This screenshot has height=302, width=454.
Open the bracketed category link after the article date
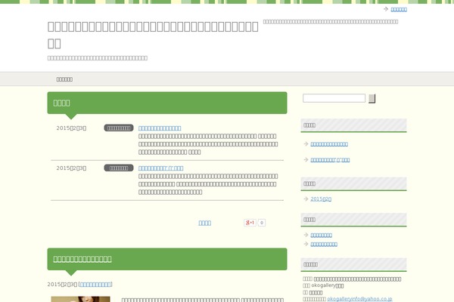coord(95,285)
